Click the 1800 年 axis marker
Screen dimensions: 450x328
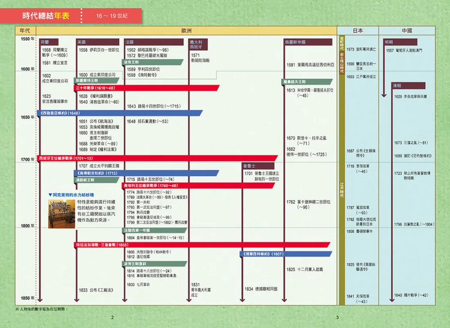click(x=28, y=226)
